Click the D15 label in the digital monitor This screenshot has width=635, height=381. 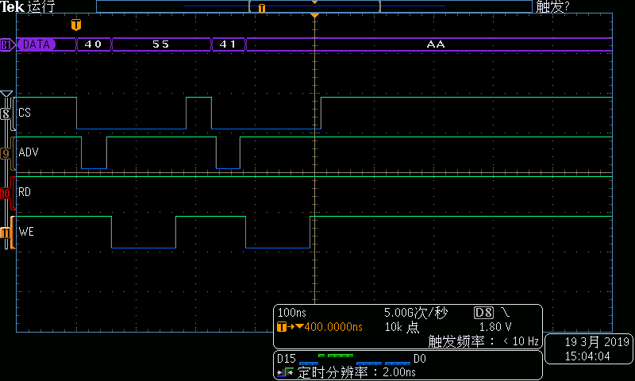click(287, 359)
